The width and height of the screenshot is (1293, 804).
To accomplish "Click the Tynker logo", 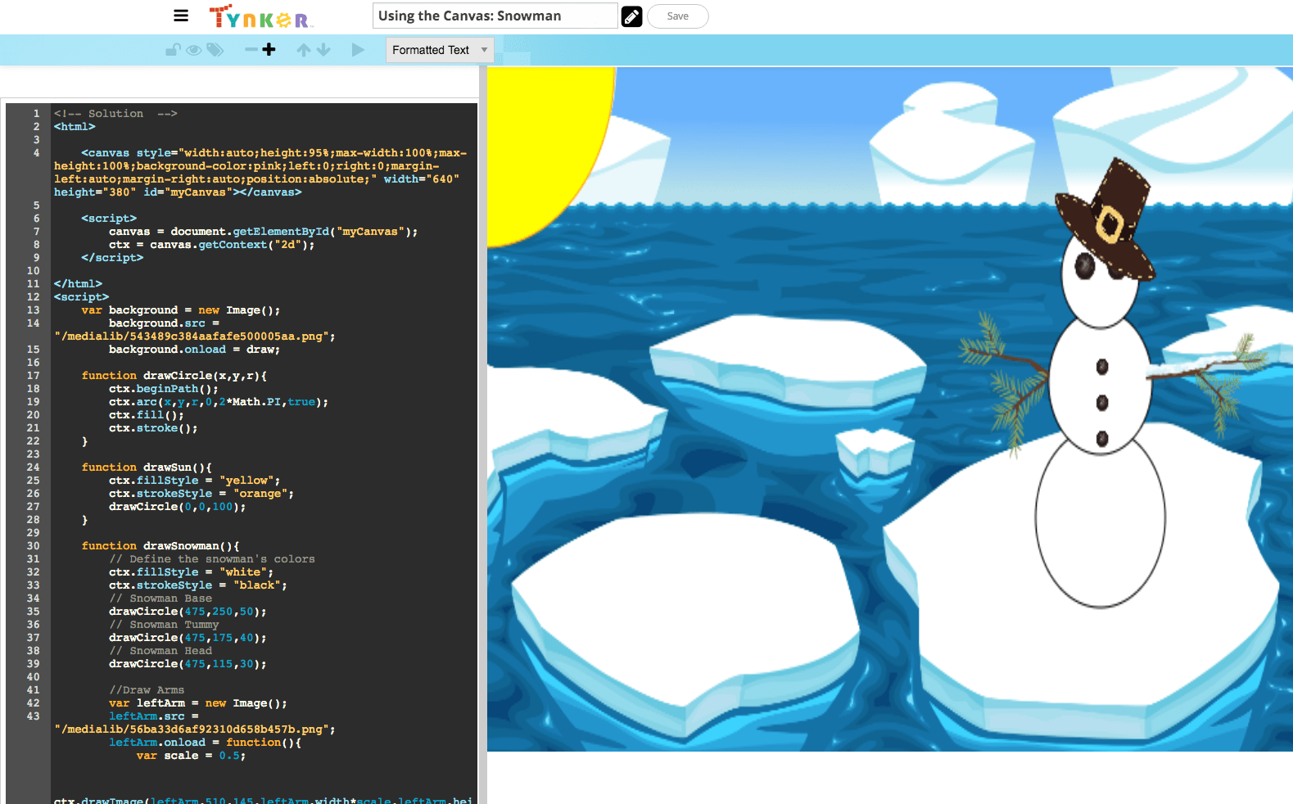I will coord(260,17).
